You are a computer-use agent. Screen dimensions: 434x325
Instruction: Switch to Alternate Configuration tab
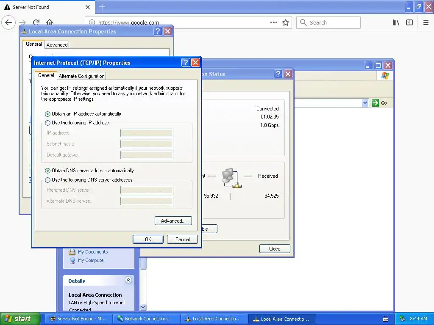pyautogui.click(x=82, y=76)
